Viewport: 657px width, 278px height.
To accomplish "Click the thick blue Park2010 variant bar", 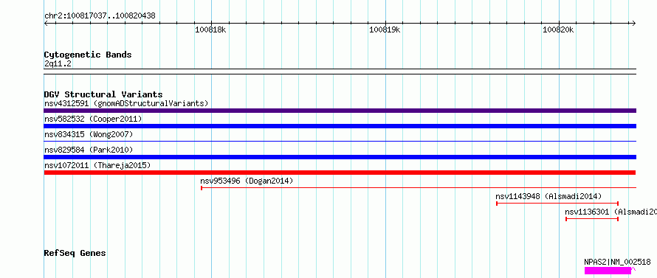I will [x=340, y=157].
